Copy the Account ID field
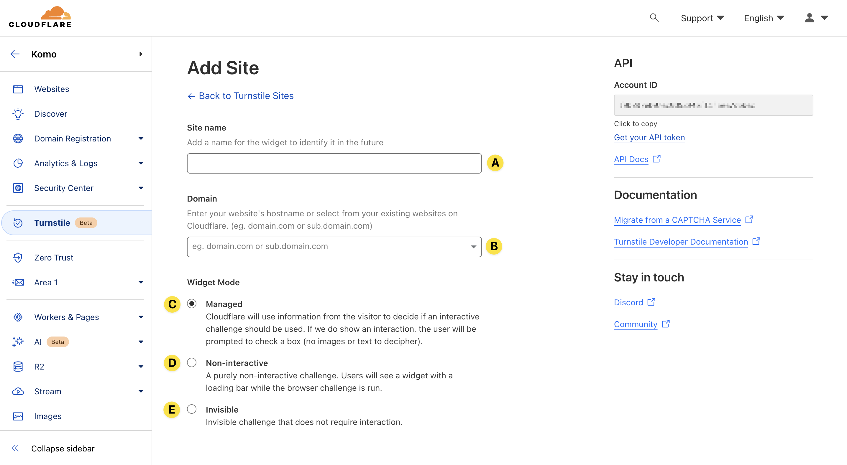This screenshot has height=465, width=847. pos(713,105)
